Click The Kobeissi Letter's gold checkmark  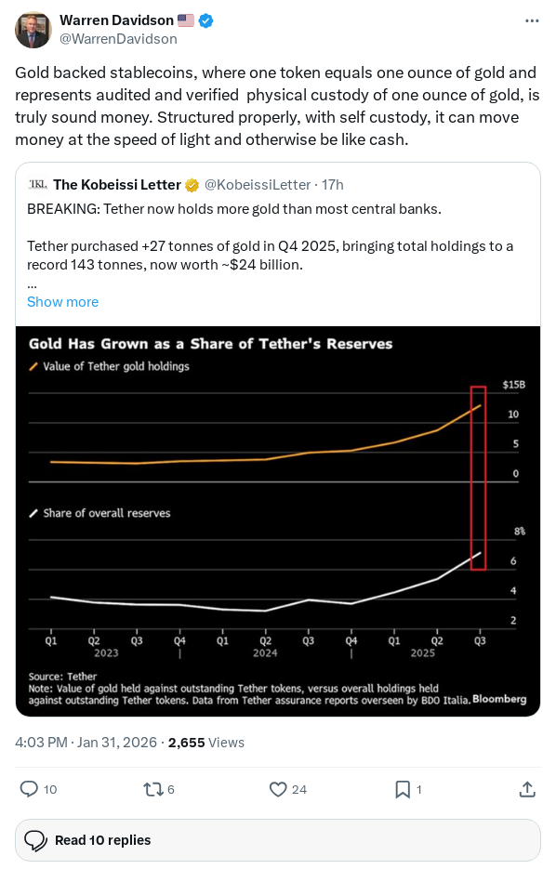click(x=192, y=184)
